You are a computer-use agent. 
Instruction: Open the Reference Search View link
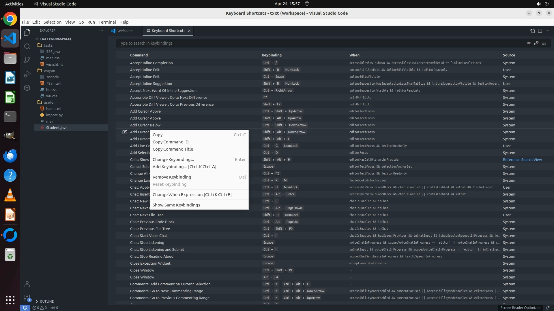tap(522, 160)
